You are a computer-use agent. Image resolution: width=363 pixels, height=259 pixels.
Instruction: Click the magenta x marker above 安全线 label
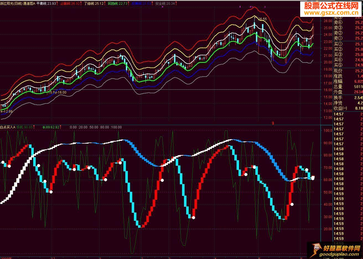pos(162,7)
